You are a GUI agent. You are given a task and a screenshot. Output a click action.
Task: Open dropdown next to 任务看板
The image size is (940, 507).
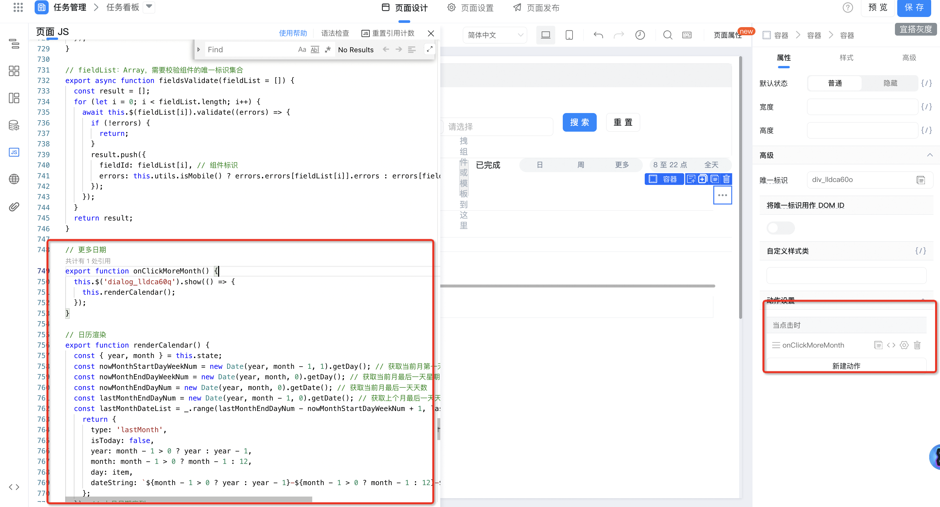[149, 7]
